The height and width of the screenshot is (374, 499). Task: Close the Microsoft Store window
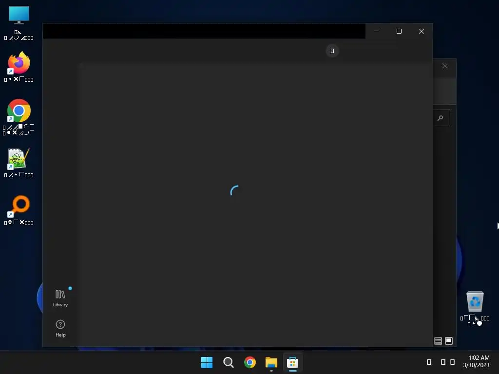tap(422, 31)
